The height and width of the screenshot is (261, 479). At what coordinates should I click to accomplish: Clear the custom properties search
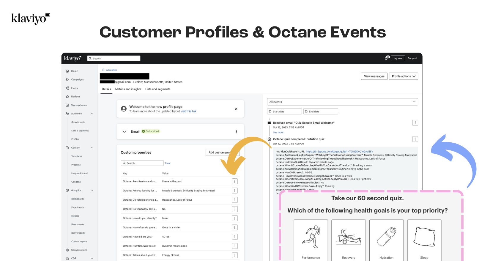click(168, 163)
